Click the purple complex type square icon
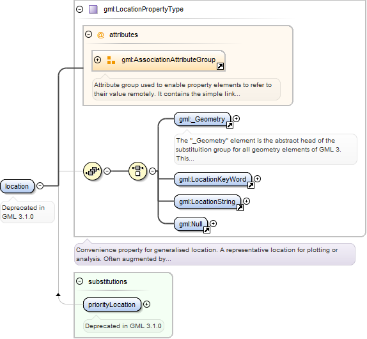The height and width of the screenshot is (339, 367). click(93, 10)
